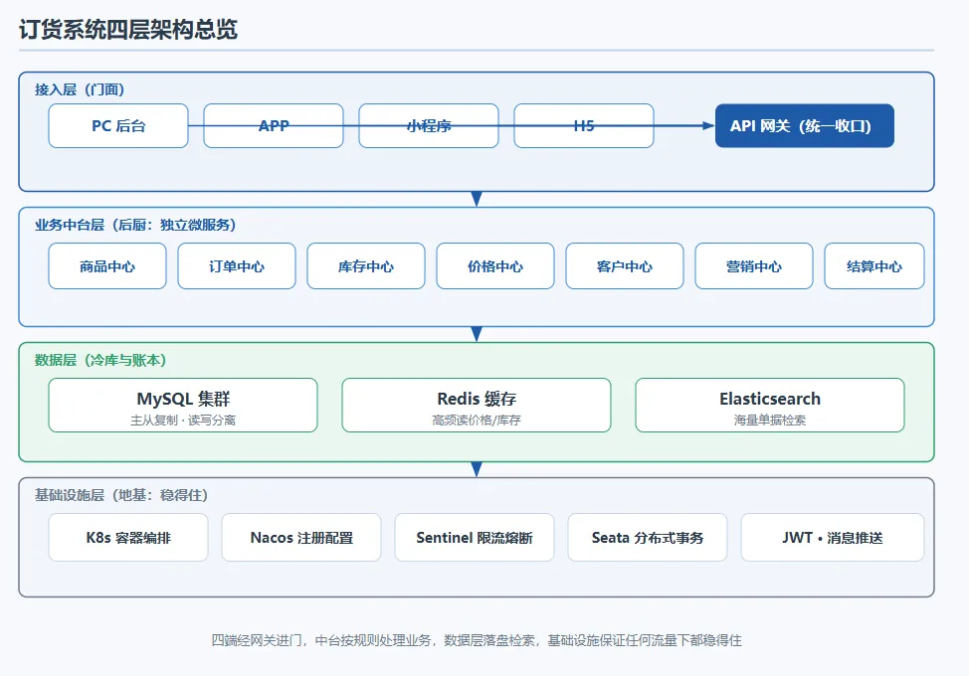Viewport: 969px width, 676px height.
Task: Click the 订单中心 box
Action: tap(236, 266)
